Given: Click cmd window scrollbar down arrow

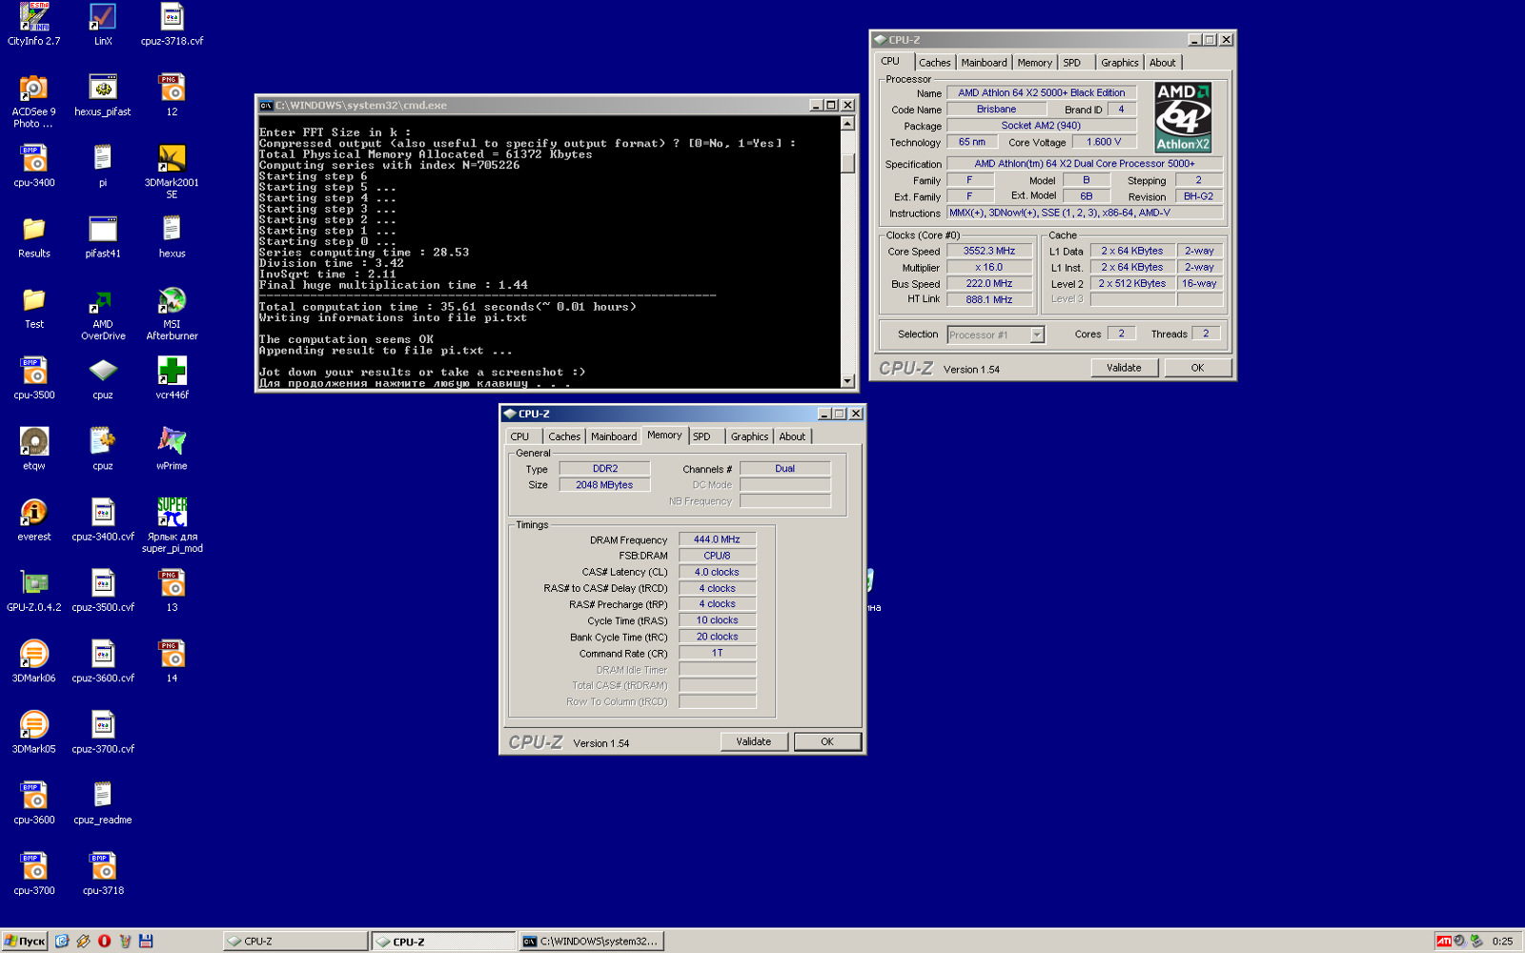Looking at the screenshot, I should tap(847, 380).
